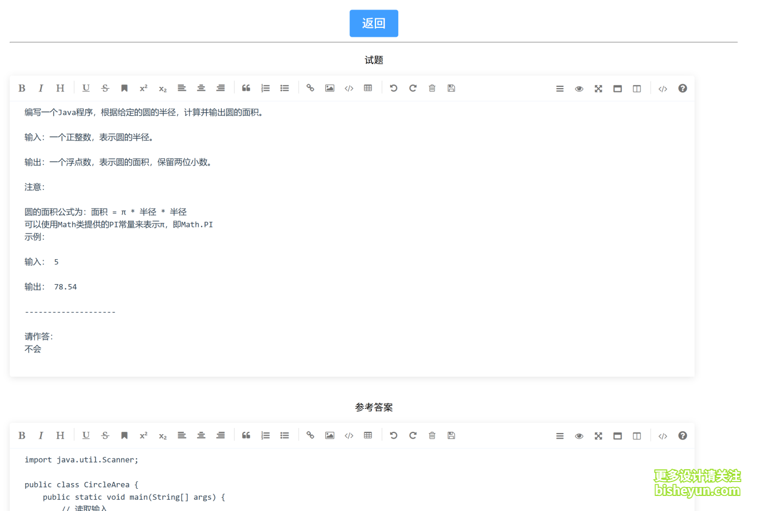780x511 pixels.
Task: Toggle reading mode in 参考答案 editor
Action: pyautogui.click(x=617, y=436)
